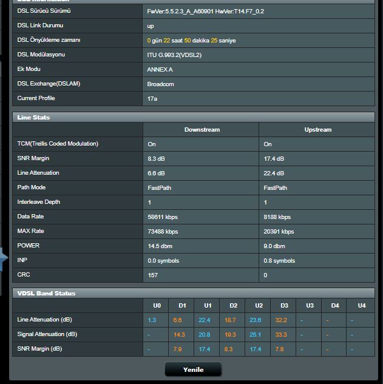This screenshot has height=384, width=383.
Task: Select the firmware version text FwVer:5.5.2.3_A_A60901
Action: pos(180,12)
